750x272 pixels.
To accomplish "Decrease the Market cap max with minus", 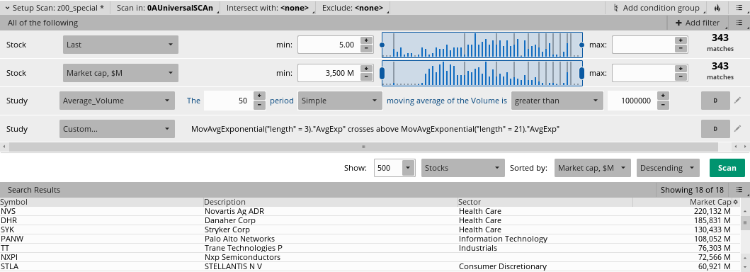I will pos(681,76).
